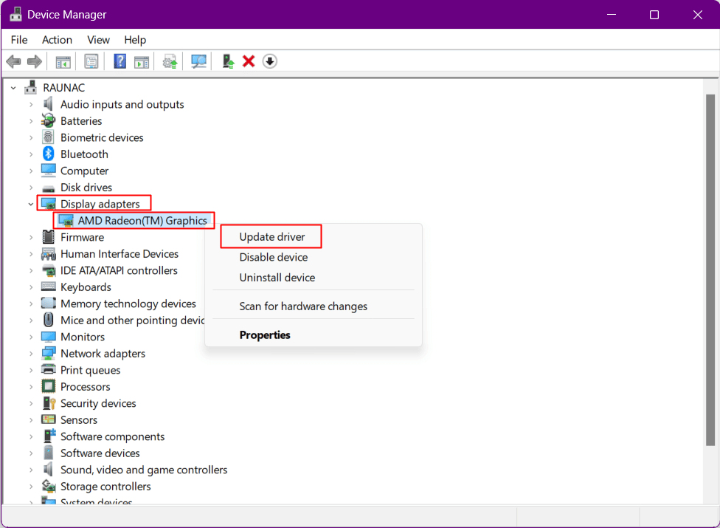
Task: Minimize the Device Manager window
Action: (611, 15)
